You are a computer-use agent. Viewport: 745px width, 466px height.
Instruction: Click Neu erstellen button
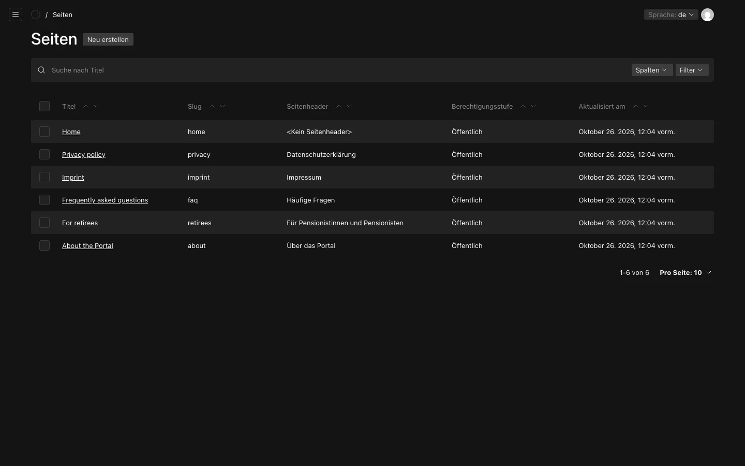click(108, 39)
